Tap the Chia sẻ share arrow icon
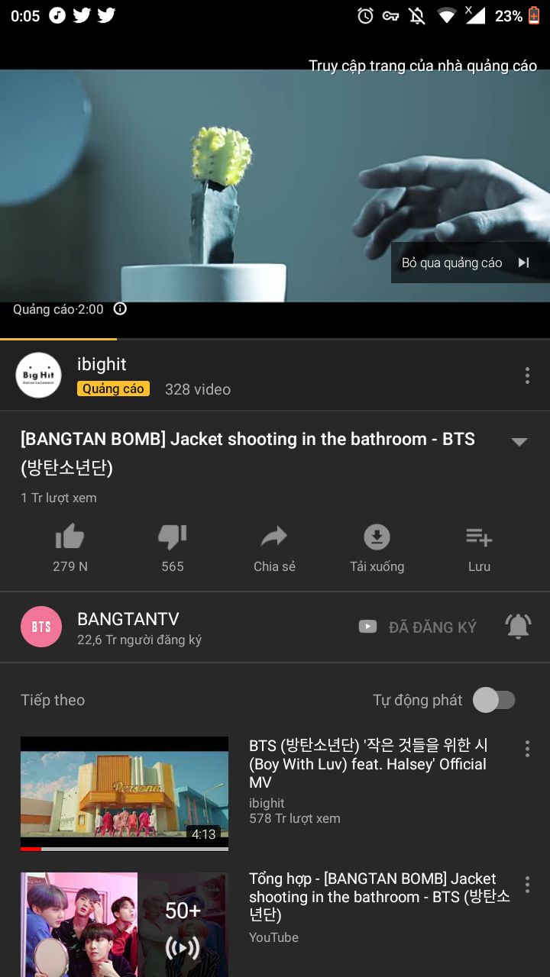The height and width of the screenshot is (977, 550). pyautogui.click(x=274, y=537)
